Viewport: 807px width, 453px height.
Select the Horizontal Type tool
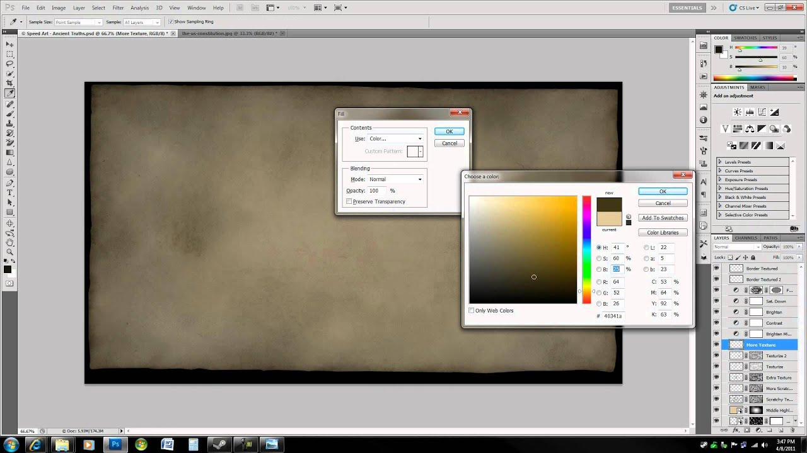pos(10,193)
